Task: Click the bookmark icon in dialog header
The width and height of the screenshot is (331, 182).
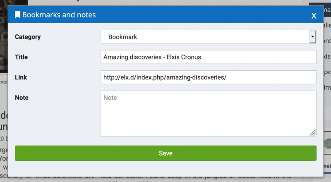Action: click(17, 15)
